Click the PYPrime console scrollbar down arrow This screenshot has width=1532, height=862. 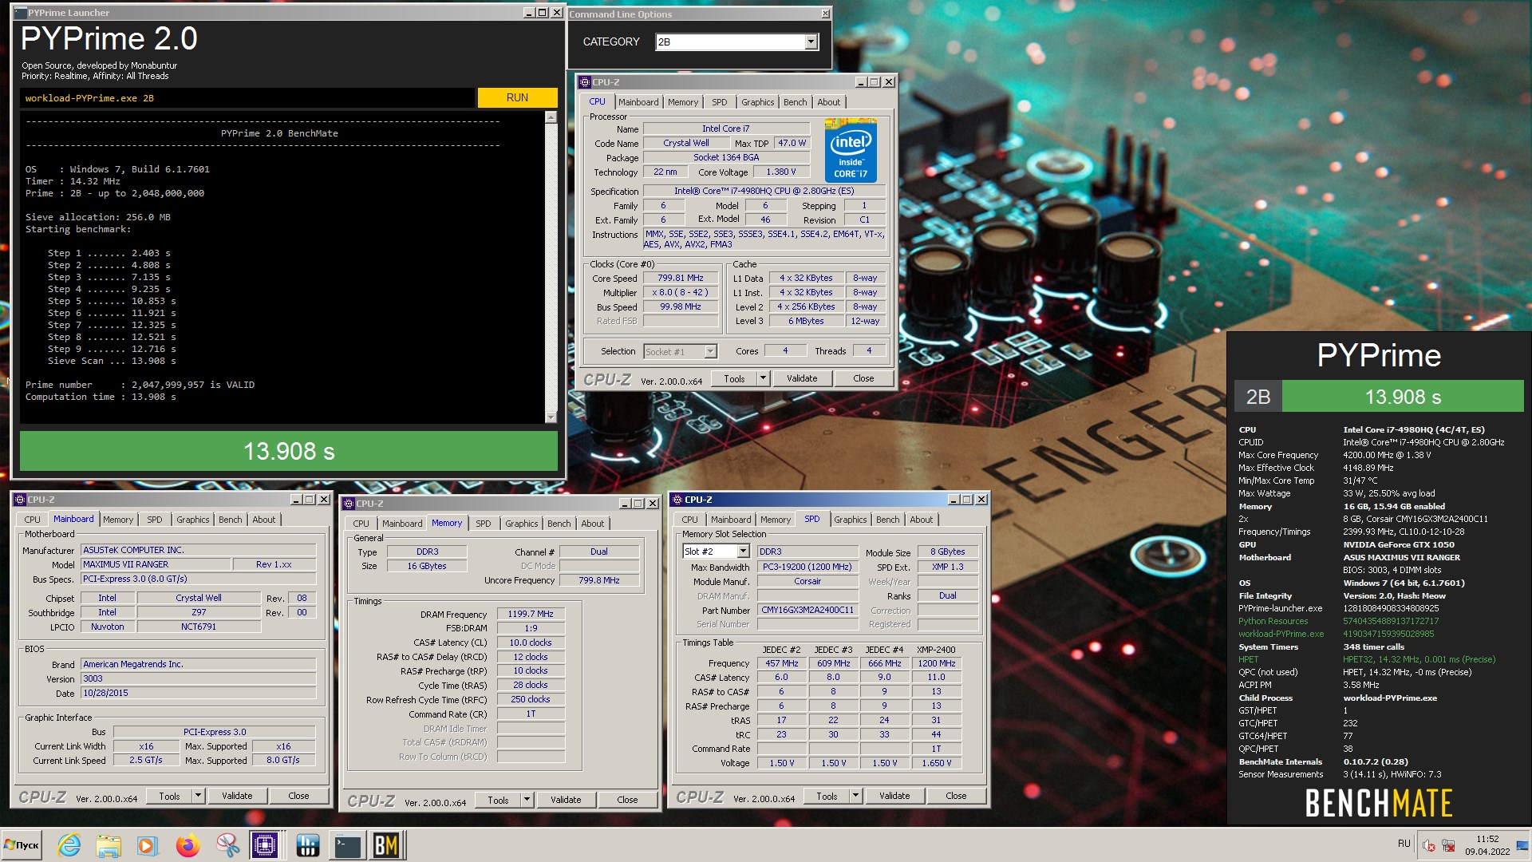coord(551,417)
